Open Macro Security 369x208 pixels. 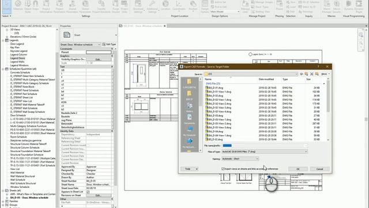coord(337,6)
